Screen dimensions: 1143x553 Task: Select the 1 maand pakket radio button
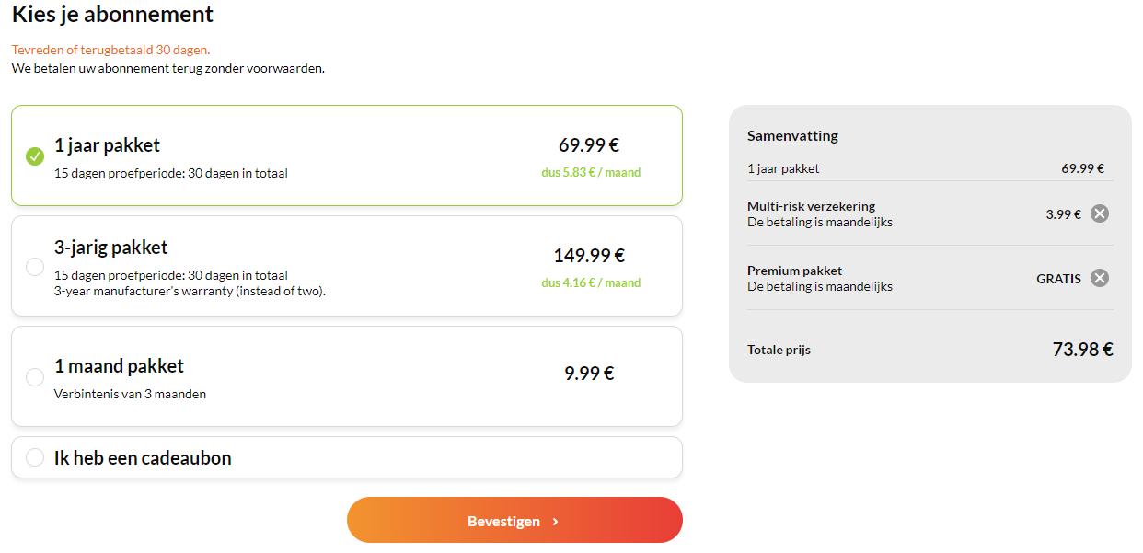(34, 376)
